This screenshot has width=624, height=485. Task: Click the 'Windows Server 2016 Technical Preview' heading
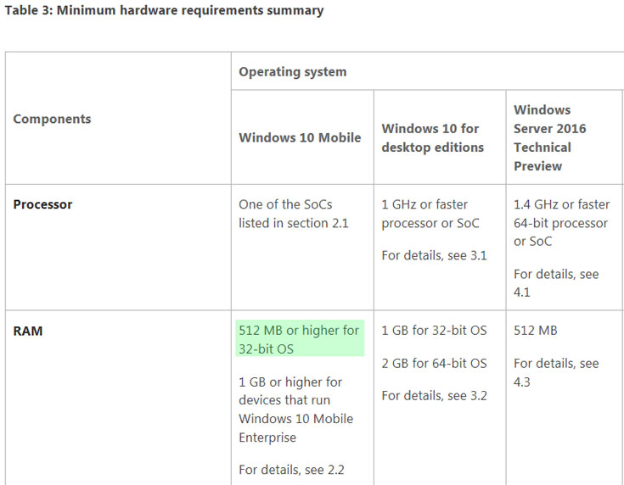pos(550,138)
